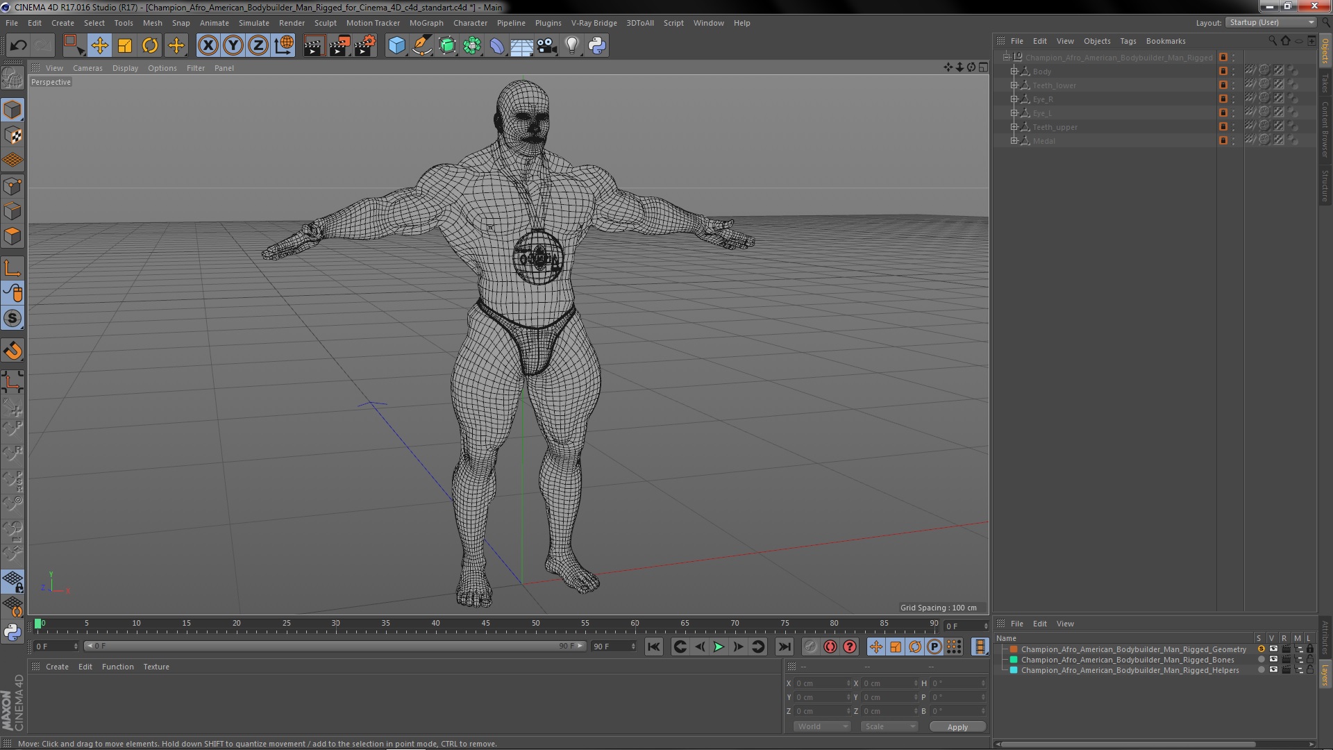Viewport: 1333px width, 750px height.
Task: Click the X position input field
Action: coord(822,683)
